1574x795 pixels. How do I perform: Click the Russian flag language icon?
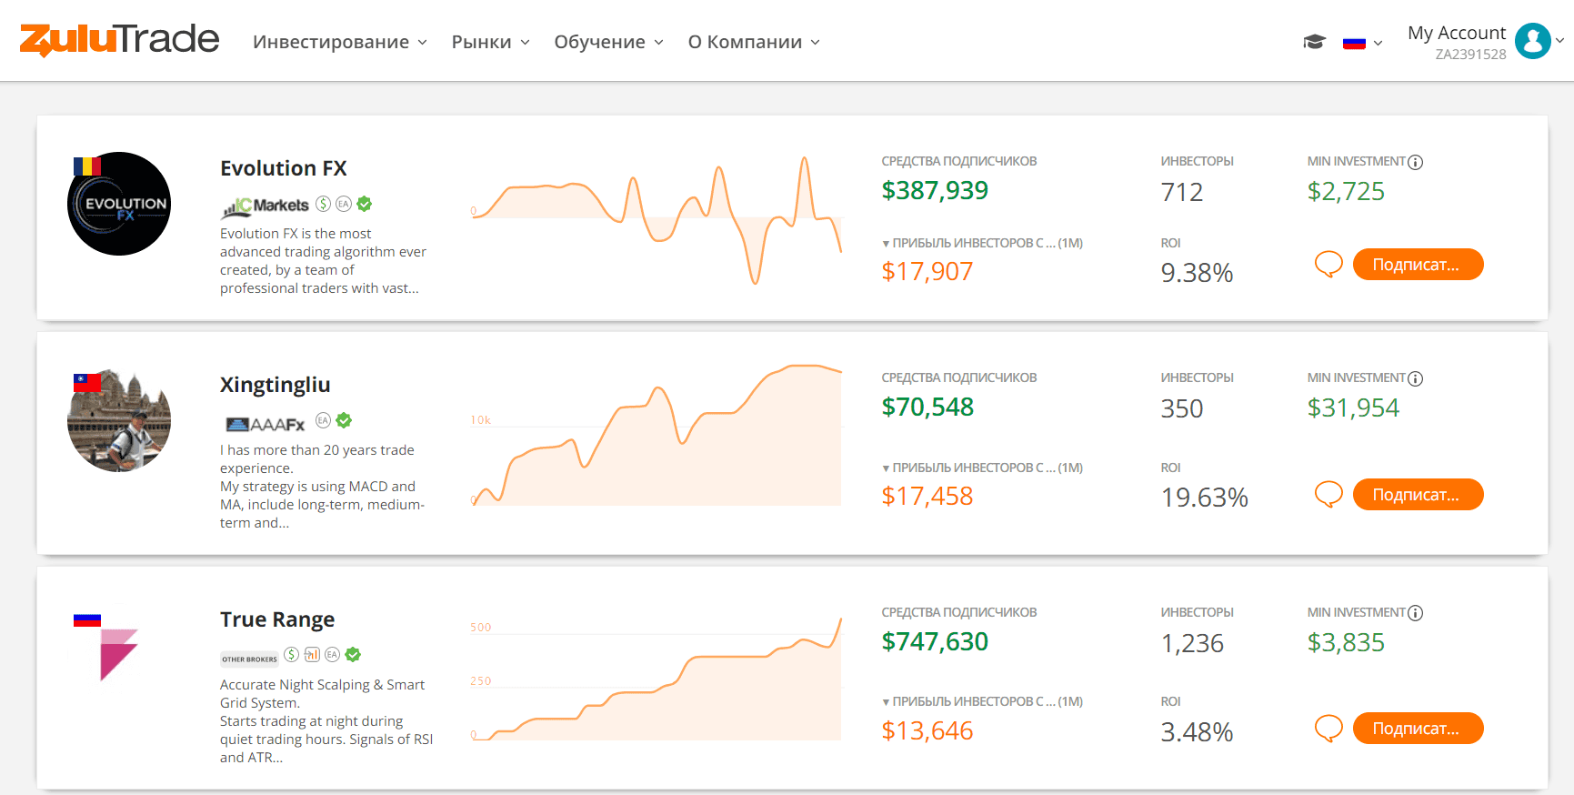(1354, 43)
